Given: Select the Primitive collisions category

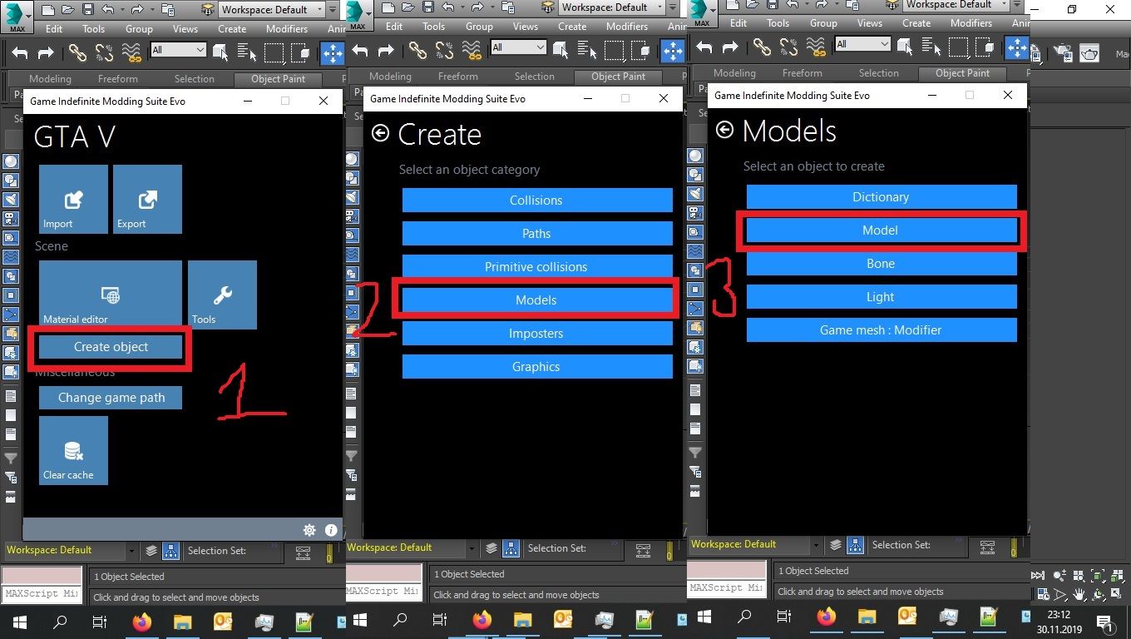Looking at the screenshot, I should (x=536, y=267).
